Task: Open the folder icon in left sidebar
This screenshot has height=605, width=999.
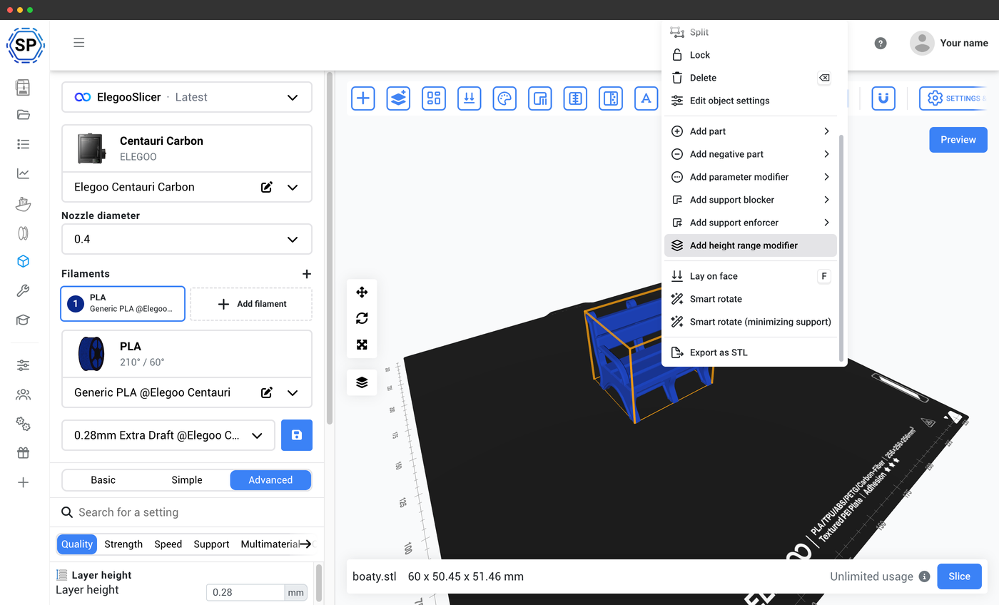Action: [23, 115]
